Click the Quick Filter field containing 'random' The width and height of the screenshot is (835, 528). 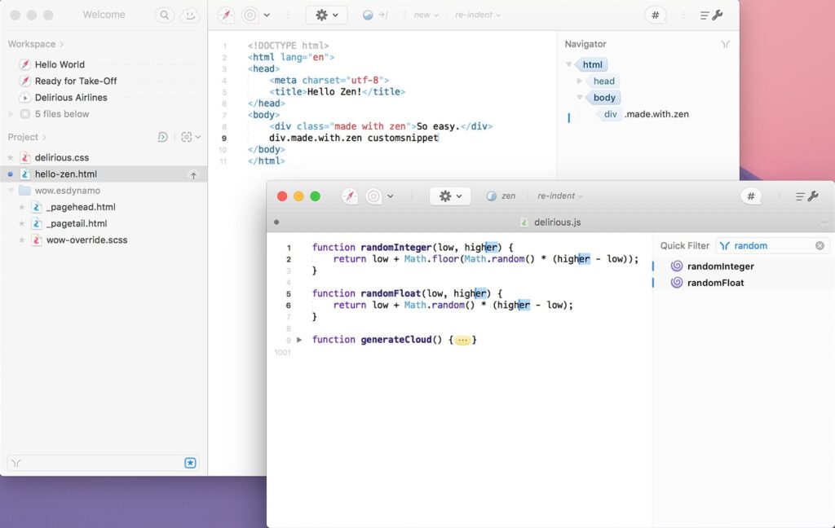coord(772,245)
